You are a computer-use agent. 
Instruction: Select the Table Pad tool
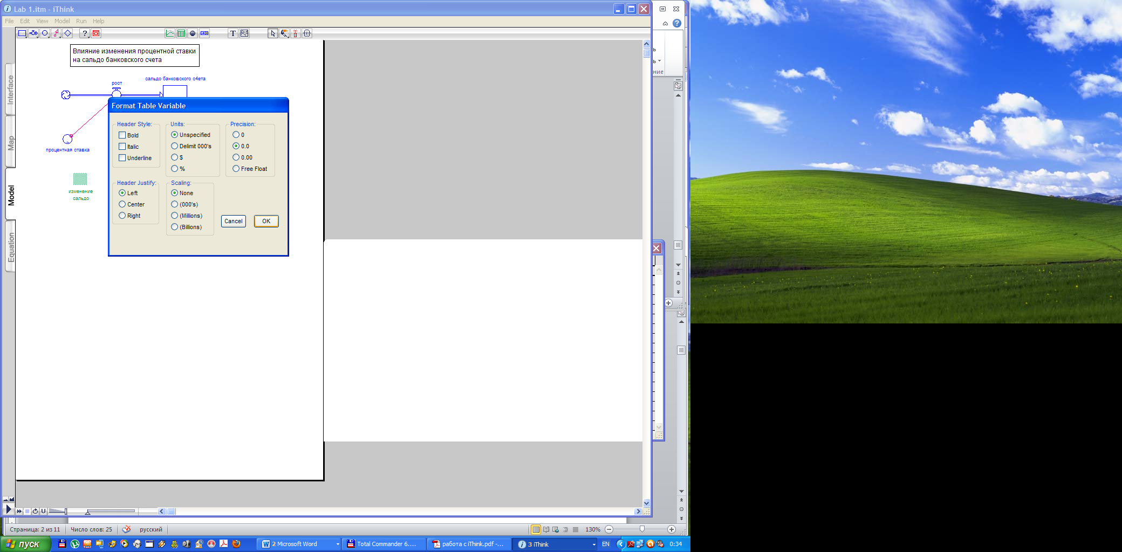(x=181, y=33)
